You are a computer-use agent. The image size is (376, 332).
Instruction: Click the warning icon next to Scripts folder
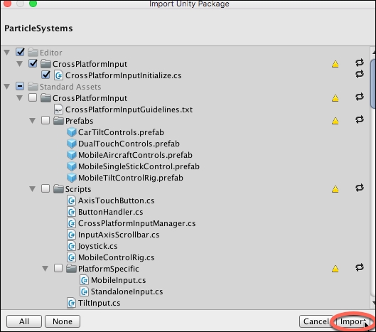pyautogui.click(x=335, y=189)
